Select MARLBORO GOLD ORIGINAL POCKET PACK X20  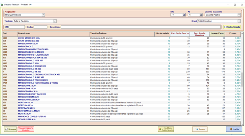(x=121, y=74)
